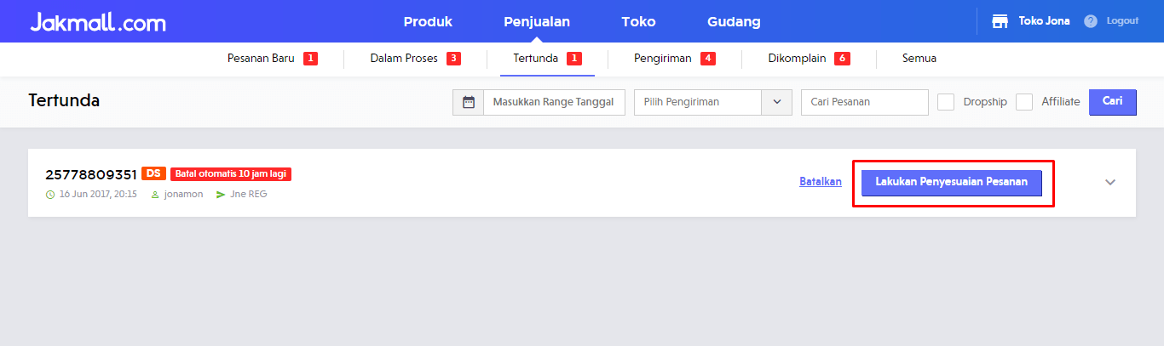1164x346 pixels.
Task: Click the Jne REG courier text
Action: click(x=249, y=194)
